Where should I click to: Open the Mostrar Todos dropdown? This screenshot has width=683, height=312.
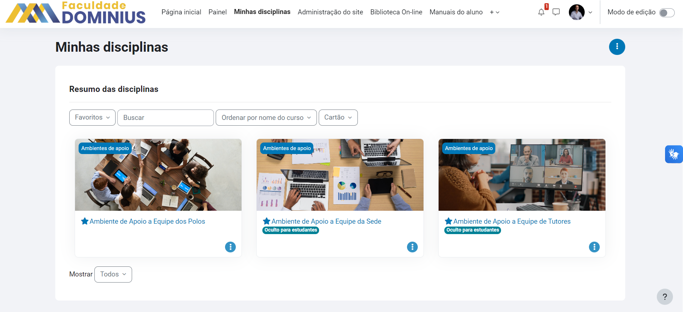point(113,274)
